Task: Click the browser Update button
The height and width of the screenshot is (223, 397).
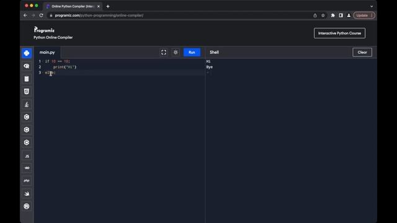Action: point(364,15)
